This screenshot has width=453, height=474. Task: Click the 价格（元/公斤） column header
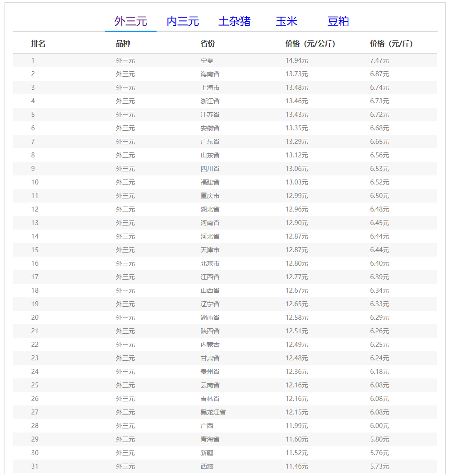310,44
